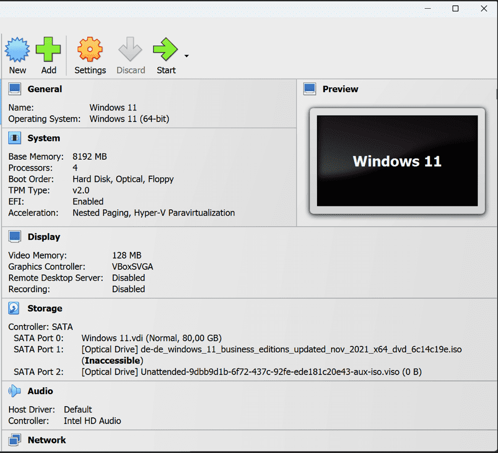This screenshot has height=453, width=498.
Task: Open the General section heading link
Action: point(45,89)
